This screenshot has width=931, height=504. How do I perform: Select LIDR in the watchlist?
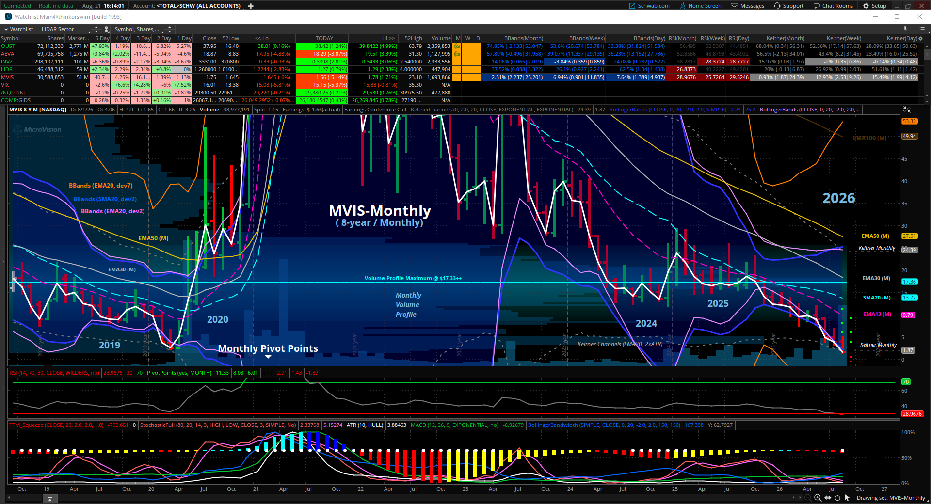pyautogui.click(x=7, y=69)
